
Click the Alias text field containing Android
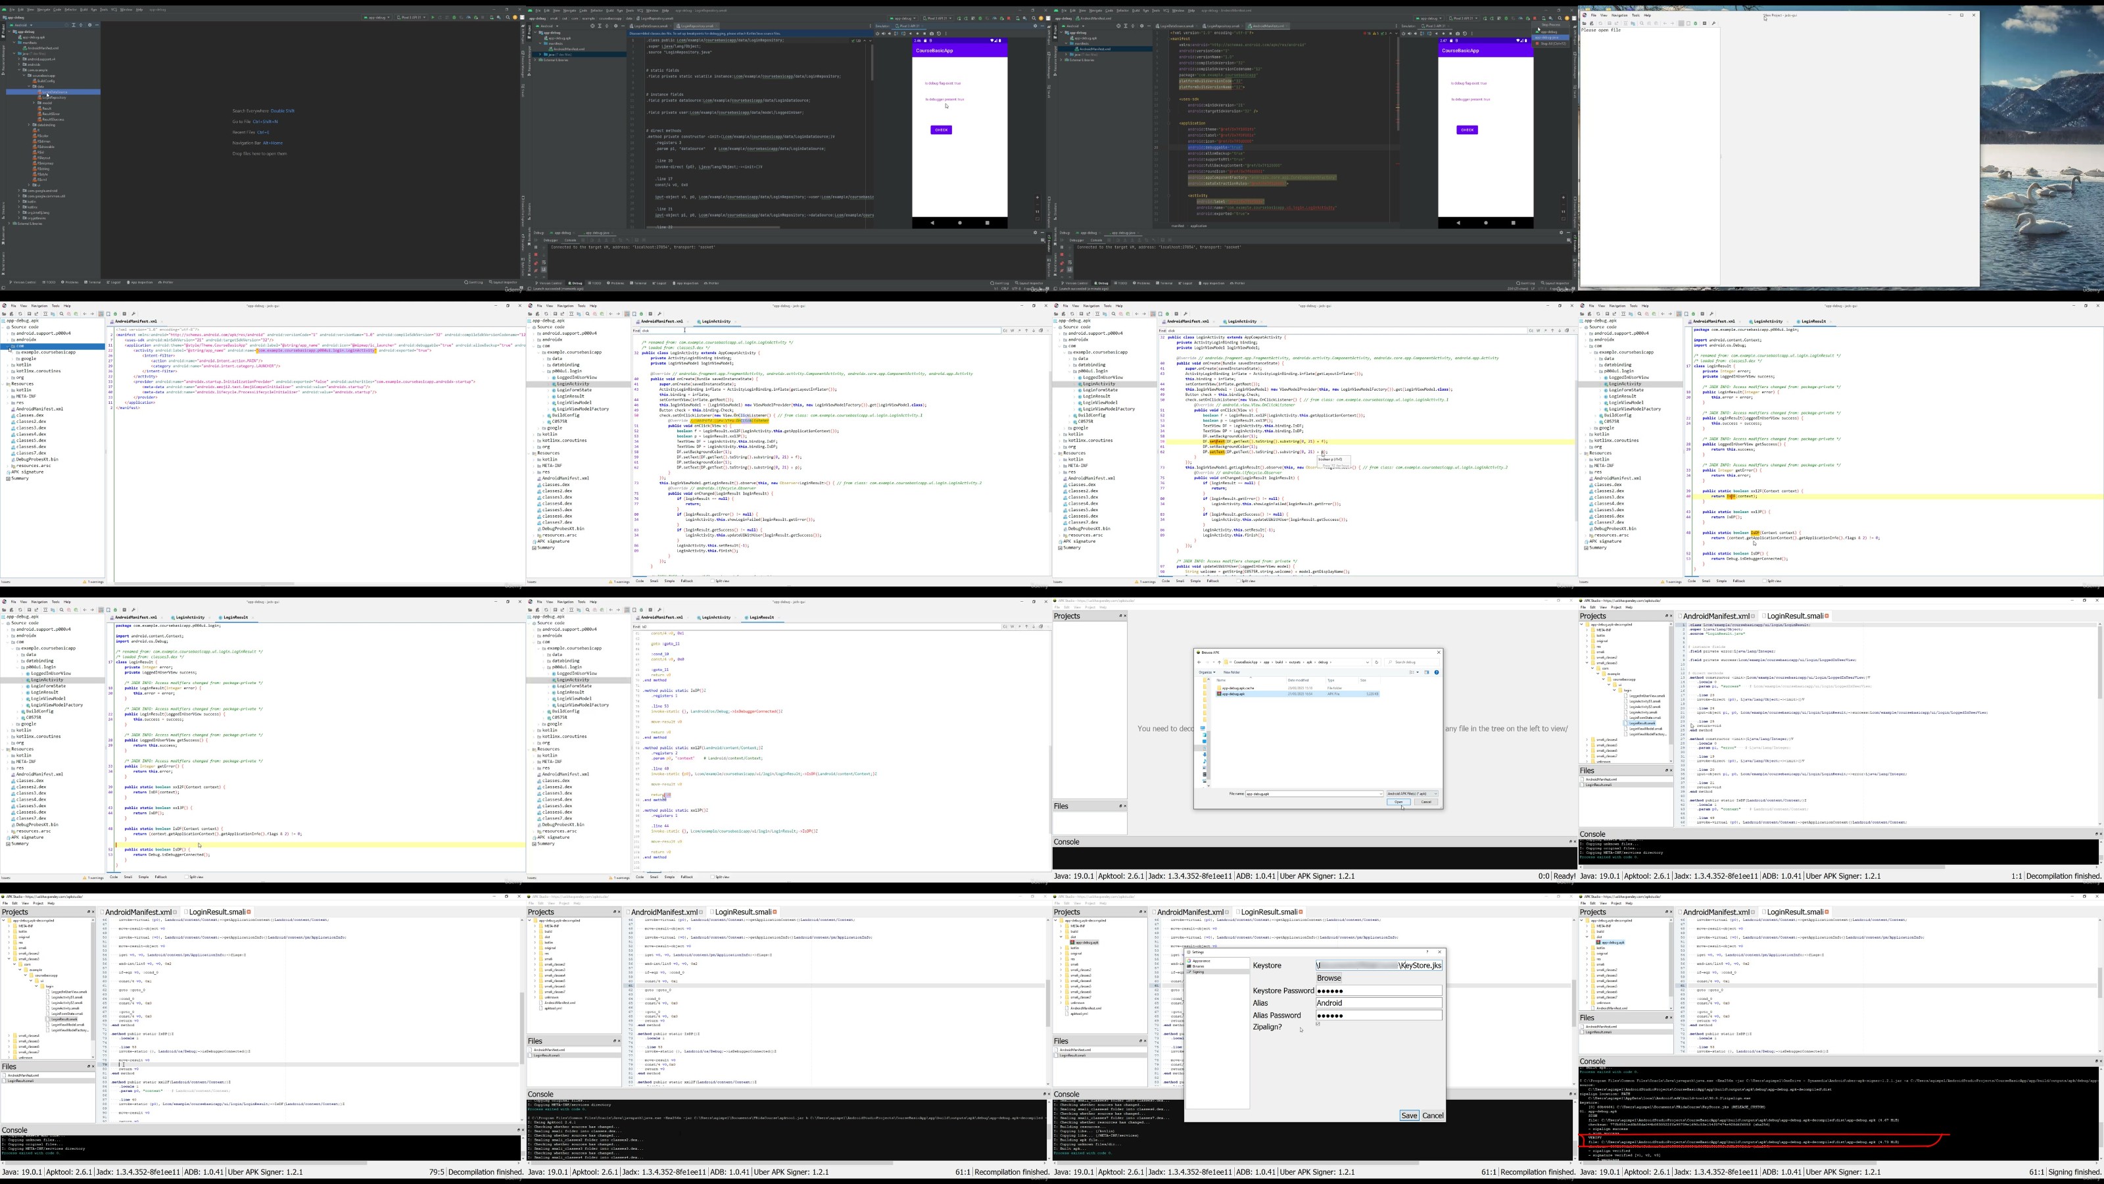pyautogui.click(x=1379, y=1002)
